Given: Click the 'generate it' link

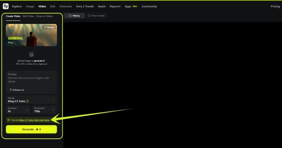Looking at the screenshot, I should pyautogui.click(x=39, y=61).
